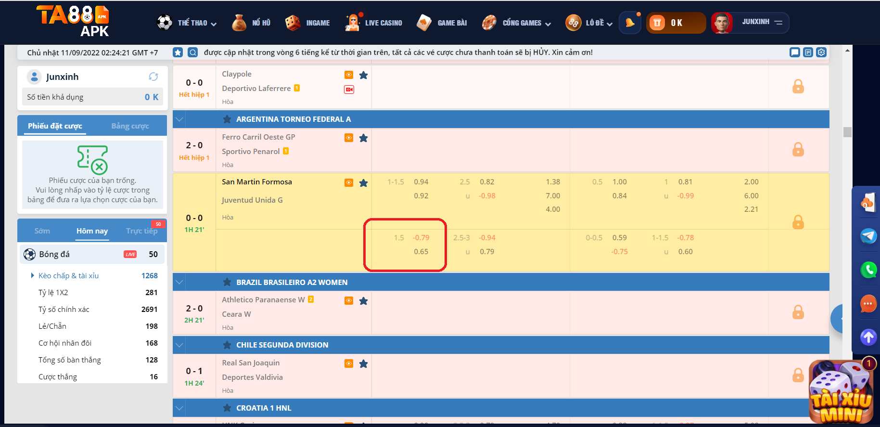Refresh the Junxinh account balance
This screenshot has width=880, height=427.
coord(153,77)
